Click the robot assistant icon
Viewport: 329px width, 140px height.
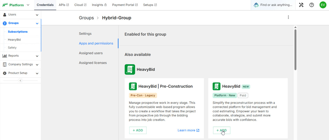click(256, 5)
